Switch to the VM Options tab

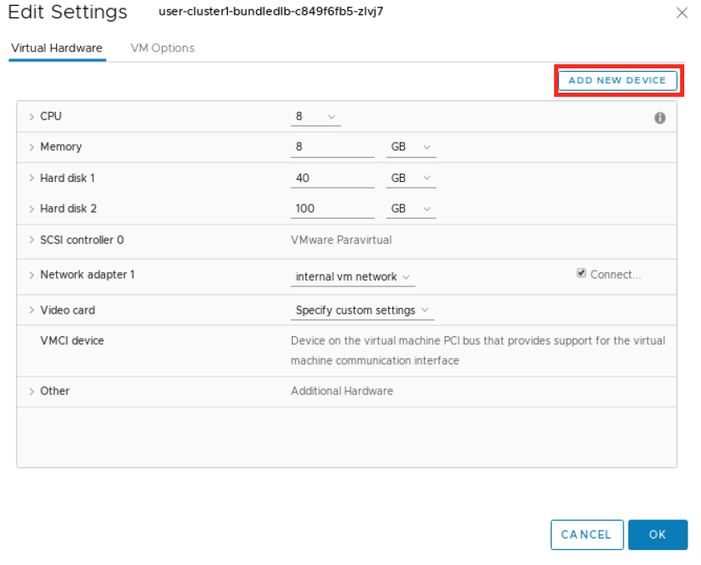163,48
